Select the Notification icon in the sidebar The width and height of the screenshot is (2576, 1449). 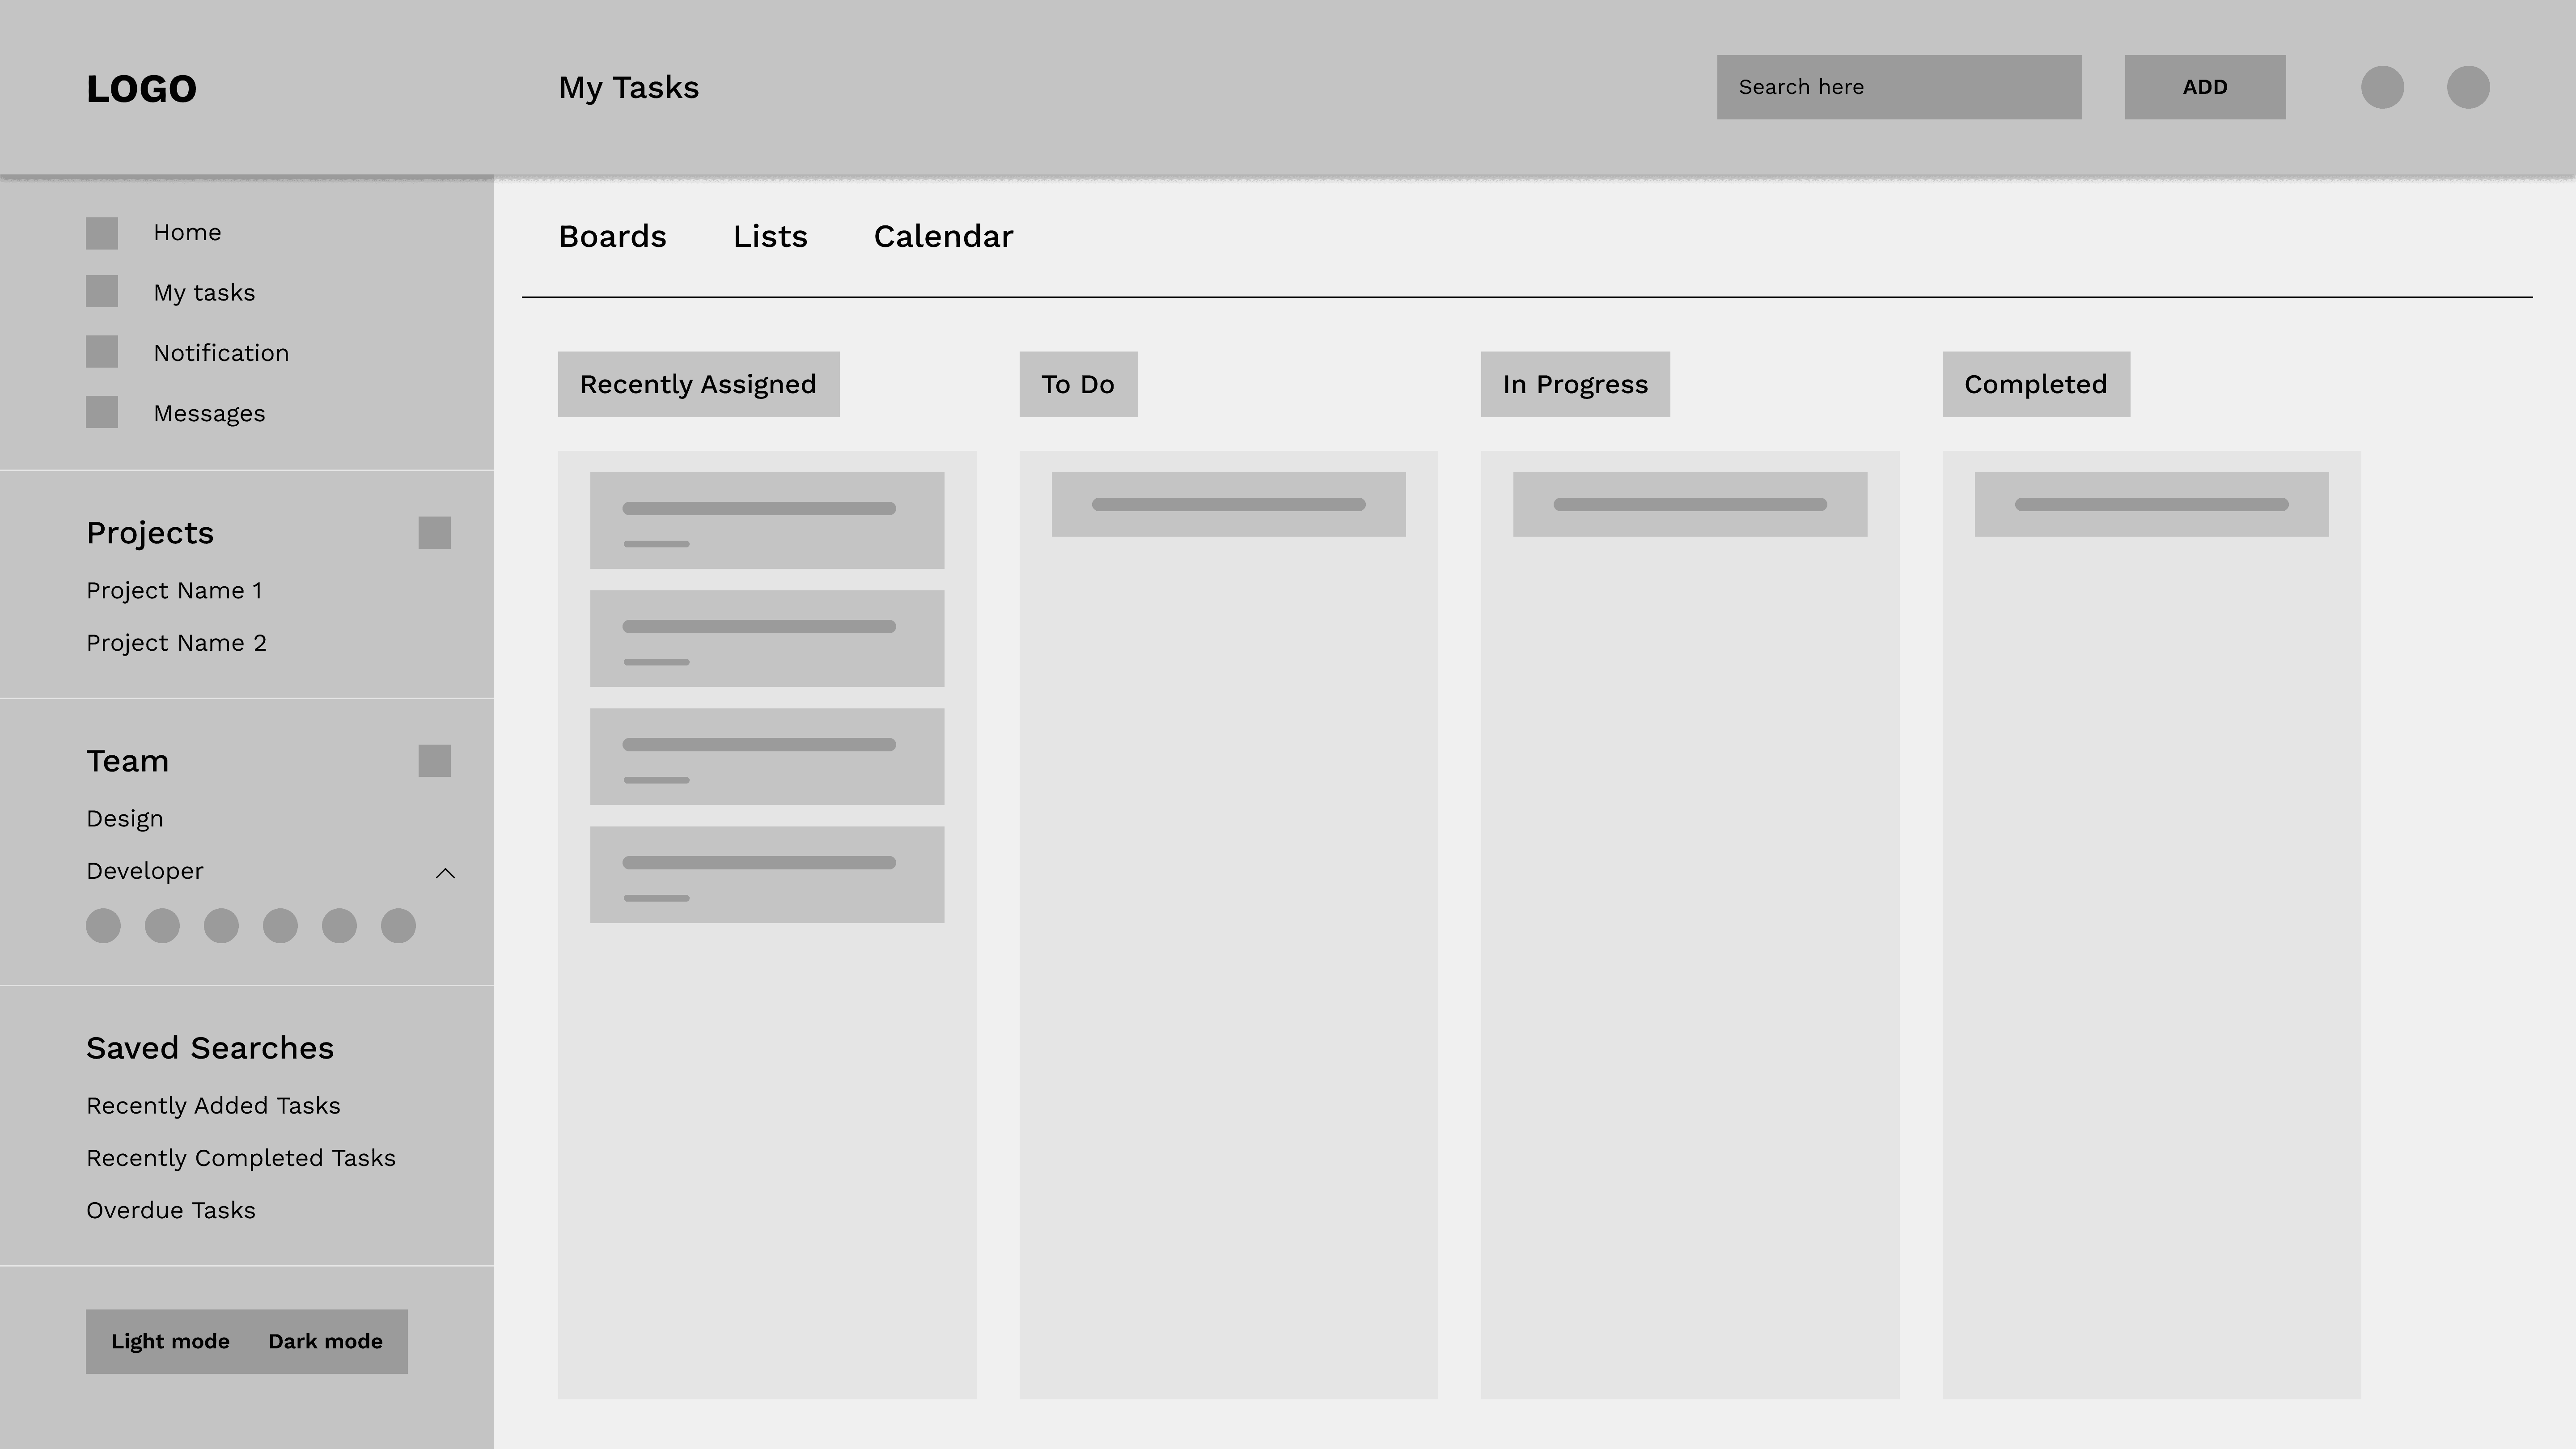click(102, 352)
